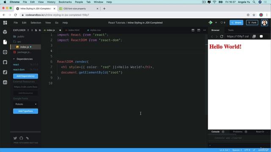Open preview in a new window icon

point(254,36)
